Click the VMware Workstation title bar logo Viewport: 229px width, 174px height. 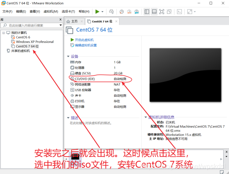(3, 3)
